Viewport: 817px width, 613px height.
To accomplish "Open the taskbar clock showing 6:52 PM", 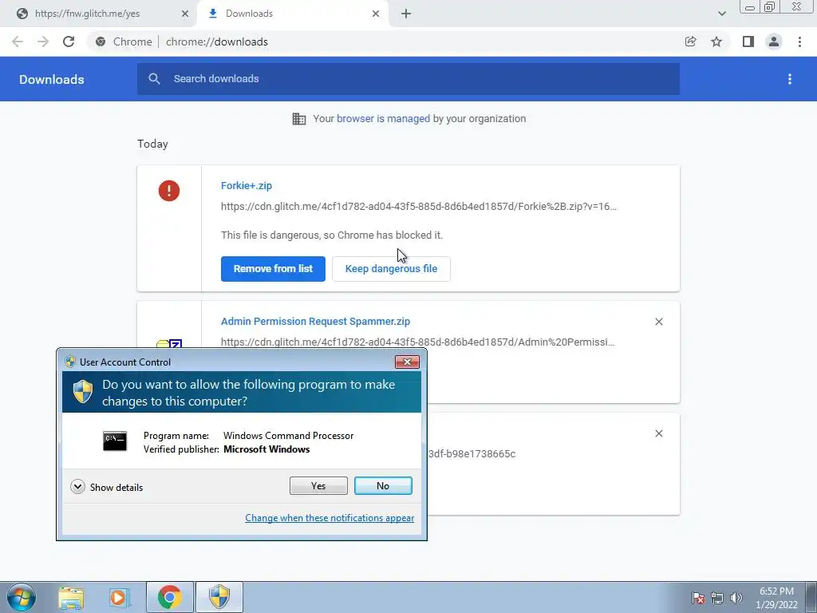I will click(x=776, y=598).
